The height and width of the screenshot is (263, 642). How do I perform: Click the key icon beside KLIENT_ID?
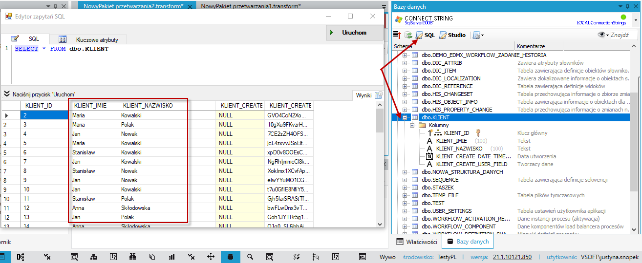click(478, 133)
